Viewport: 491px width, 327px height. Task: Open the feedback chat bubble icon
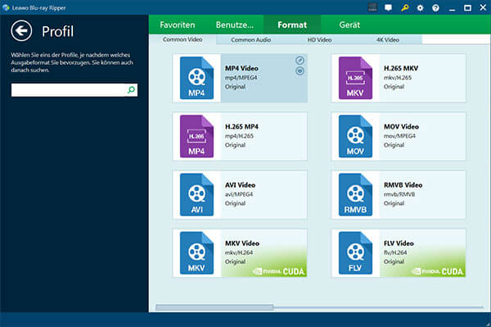(x=388, y=8)
